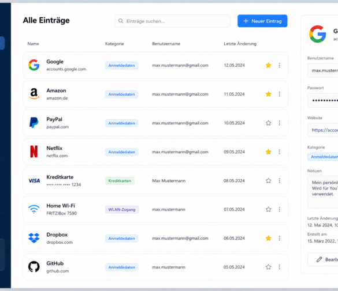338x291 pixels.
Task: Mark Home Wi-Fi entry as favorite
Action: point(268,209)
